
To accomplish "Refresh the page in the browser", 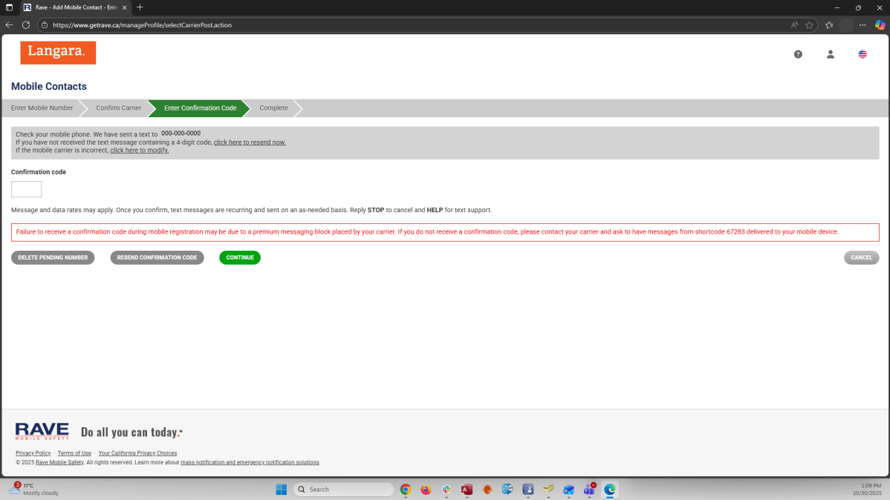I will coord(26,24).
